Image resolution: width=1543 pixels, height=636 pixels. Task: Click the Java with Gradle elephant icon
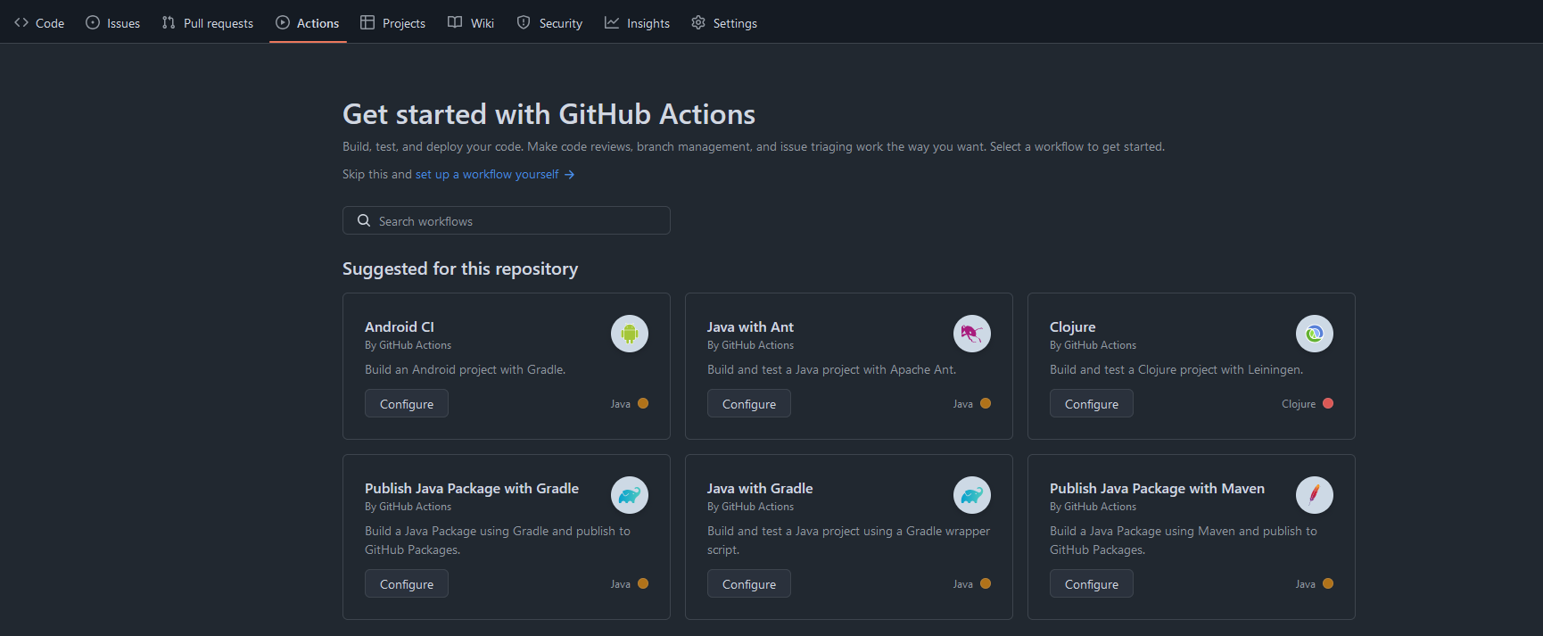point(972,495)
